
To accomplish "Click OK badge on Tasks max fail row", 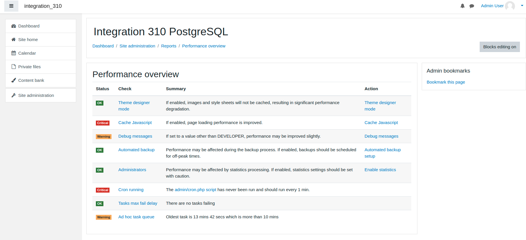I will pos(100,204).
